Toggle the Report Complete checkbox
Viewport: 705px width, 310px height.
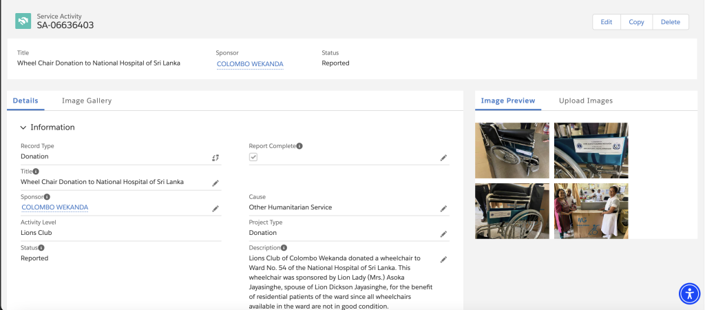(x=253, y=157)
